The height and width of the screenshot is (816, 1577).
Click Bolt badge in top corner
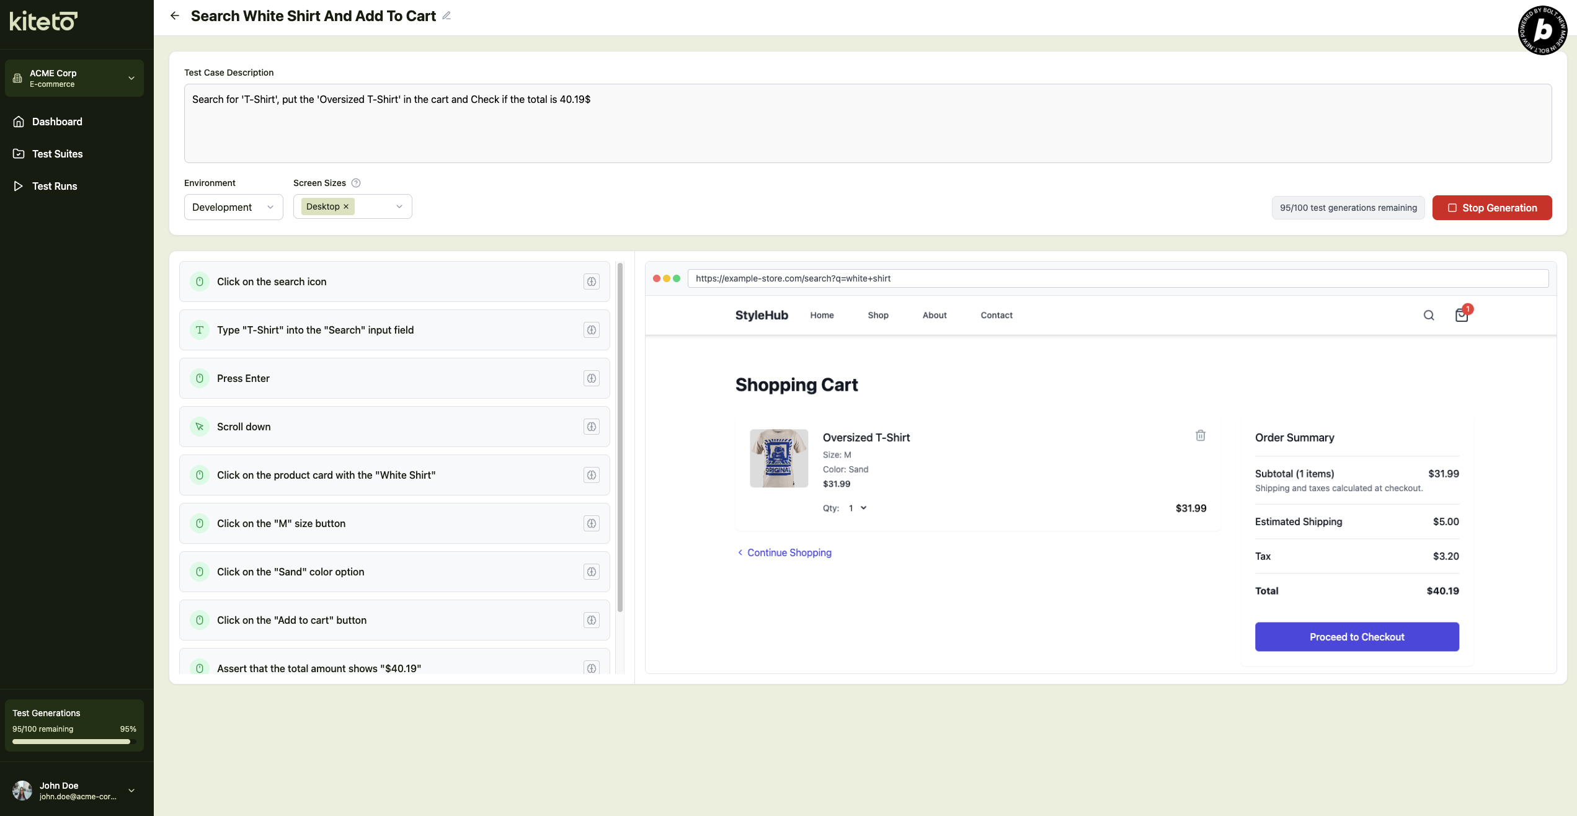tap(1542, 30)
